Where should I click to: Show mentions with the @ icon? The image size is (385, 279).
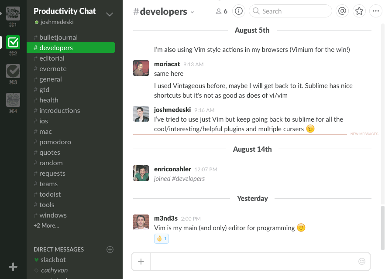click(x=342, y=11)
